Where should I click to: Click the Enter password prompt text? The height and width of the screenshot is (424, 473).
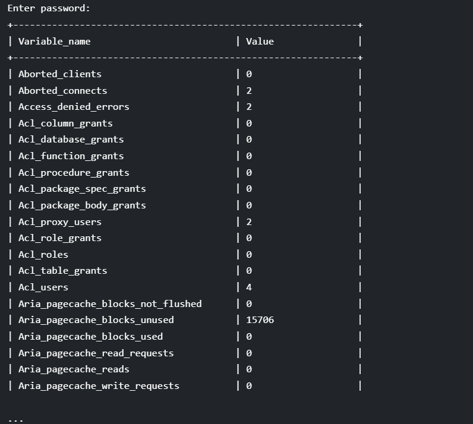click(49, 8)
